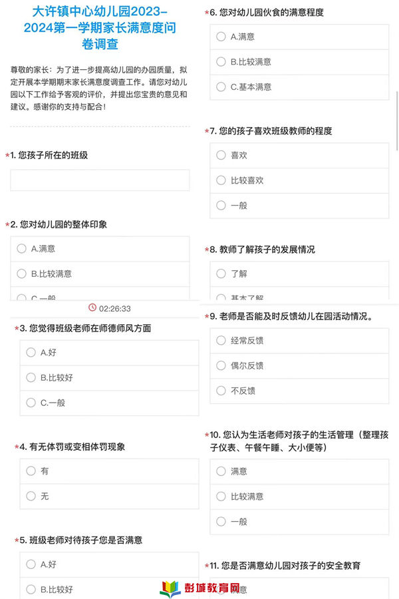This screenshot has width=399, height=599.
Task: Choose A.满意 for question 6 food satisfaction
Action: (x=299, y=37)
